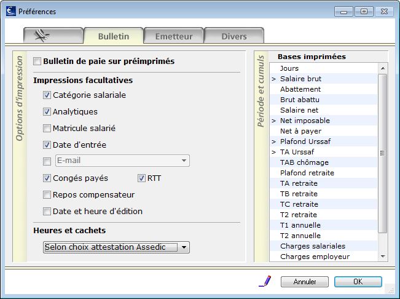The image size is (400, 299).
Task: Select the Plafond retraite row
Action: pos(323,173)
